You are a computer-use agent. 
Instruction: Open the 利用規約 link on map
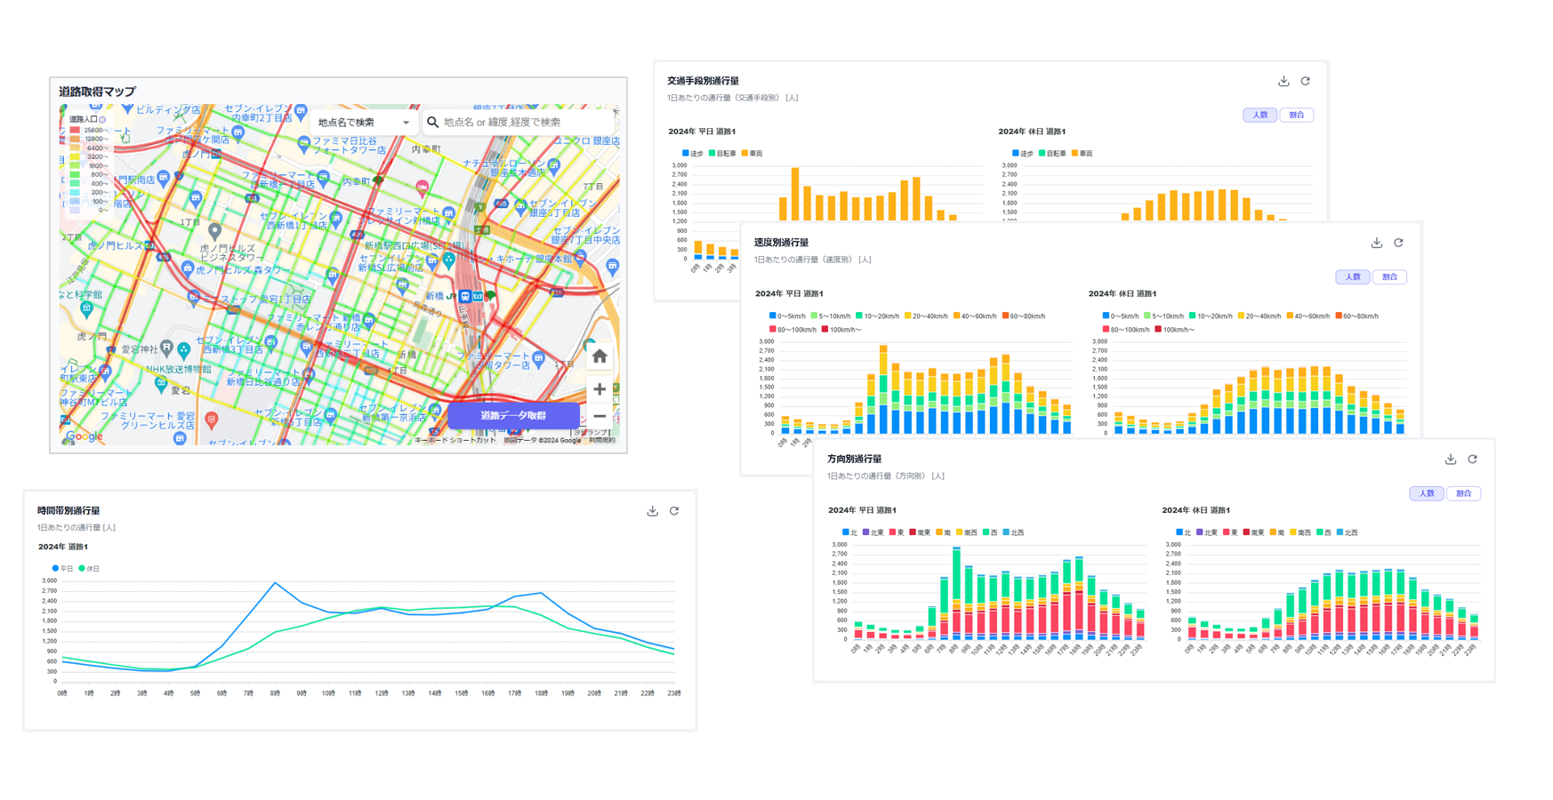tap(601, 440)
